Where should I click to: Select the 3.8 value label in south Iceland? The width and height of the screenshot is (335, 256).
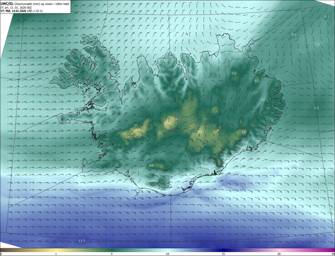[151, 165]
